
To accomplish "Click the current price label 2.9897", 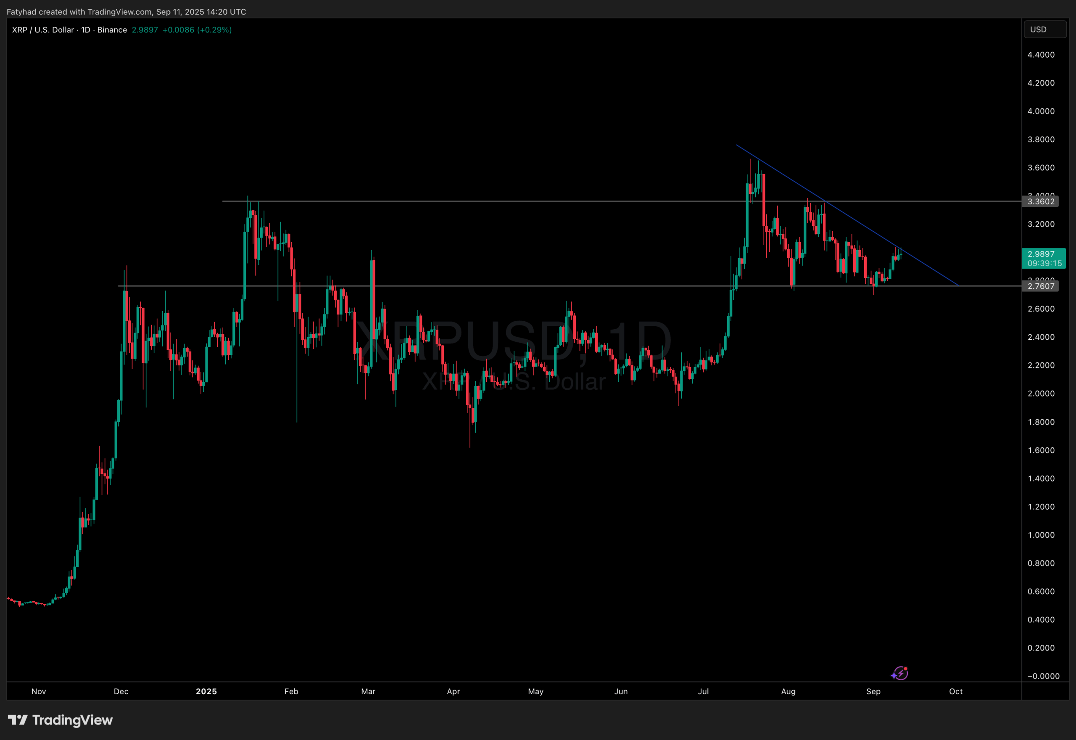I will tap(1041, 254).
